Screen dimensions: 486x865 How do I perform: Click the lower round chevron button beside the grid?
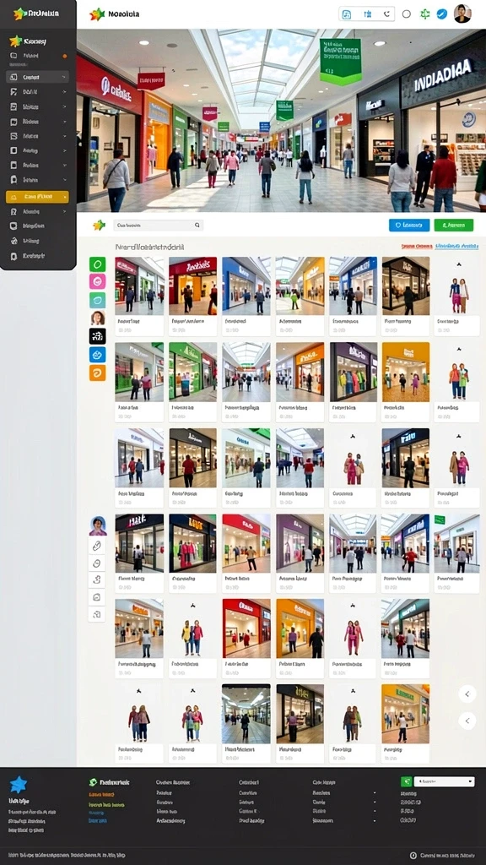pos(467,721)
